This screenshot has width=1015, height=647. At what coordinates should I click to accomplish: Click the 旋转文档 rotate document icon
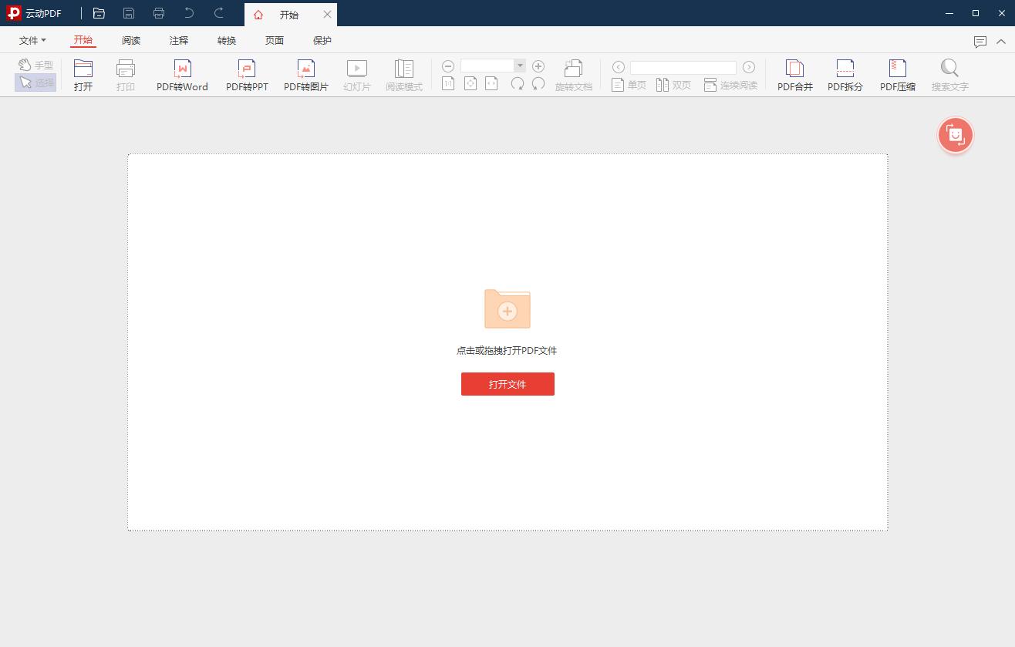click(573, 68)
